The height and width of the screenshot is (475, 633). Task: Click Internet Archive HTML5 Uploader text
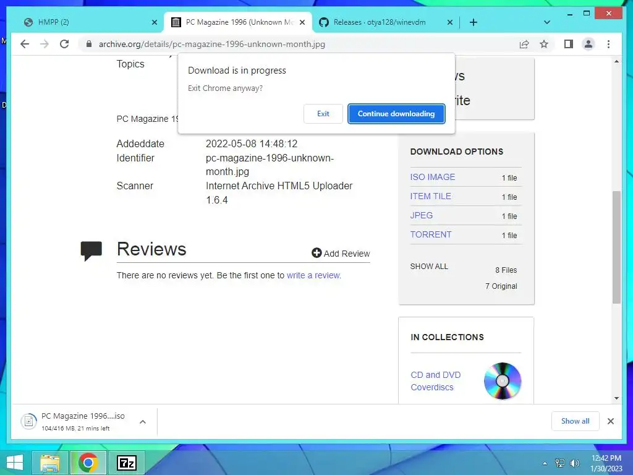[x=279, y=193]
